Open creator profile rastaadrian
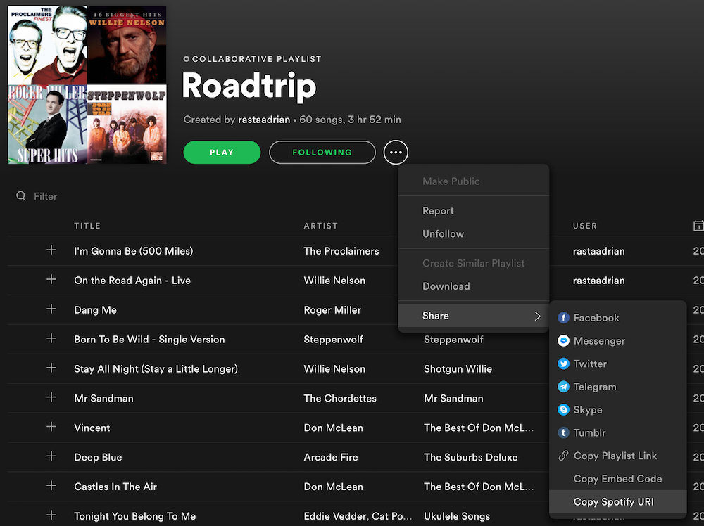The height and width of the screenshot is (526, 704). (264, 120)
